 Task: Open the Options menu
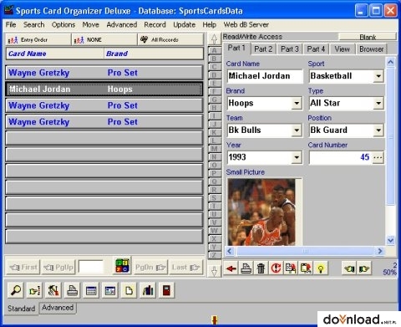[x=63, y=24]
